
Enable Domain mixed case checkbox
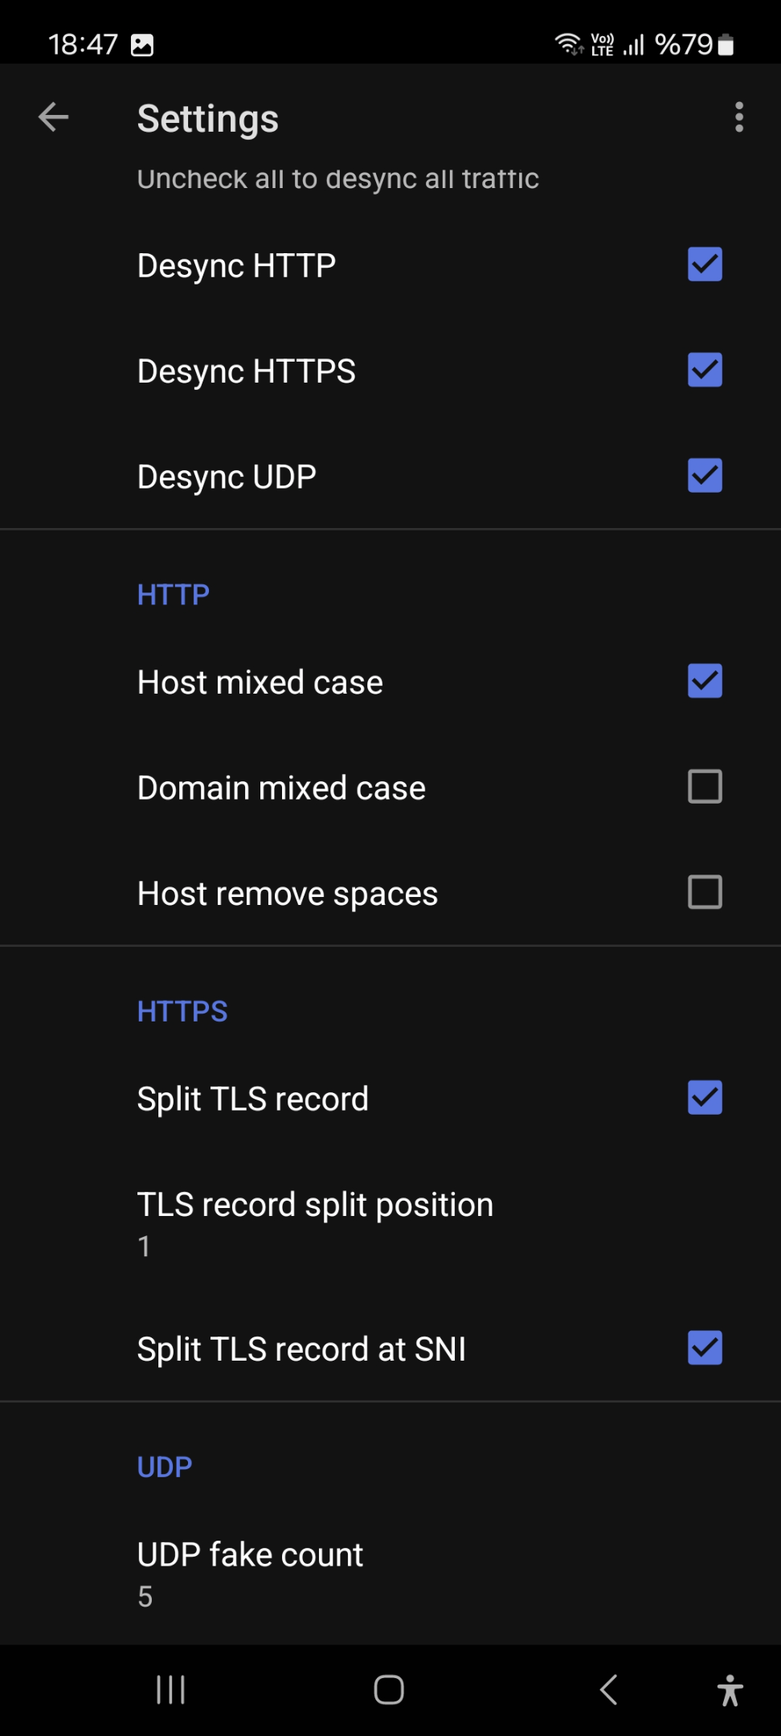coord(705,787)
